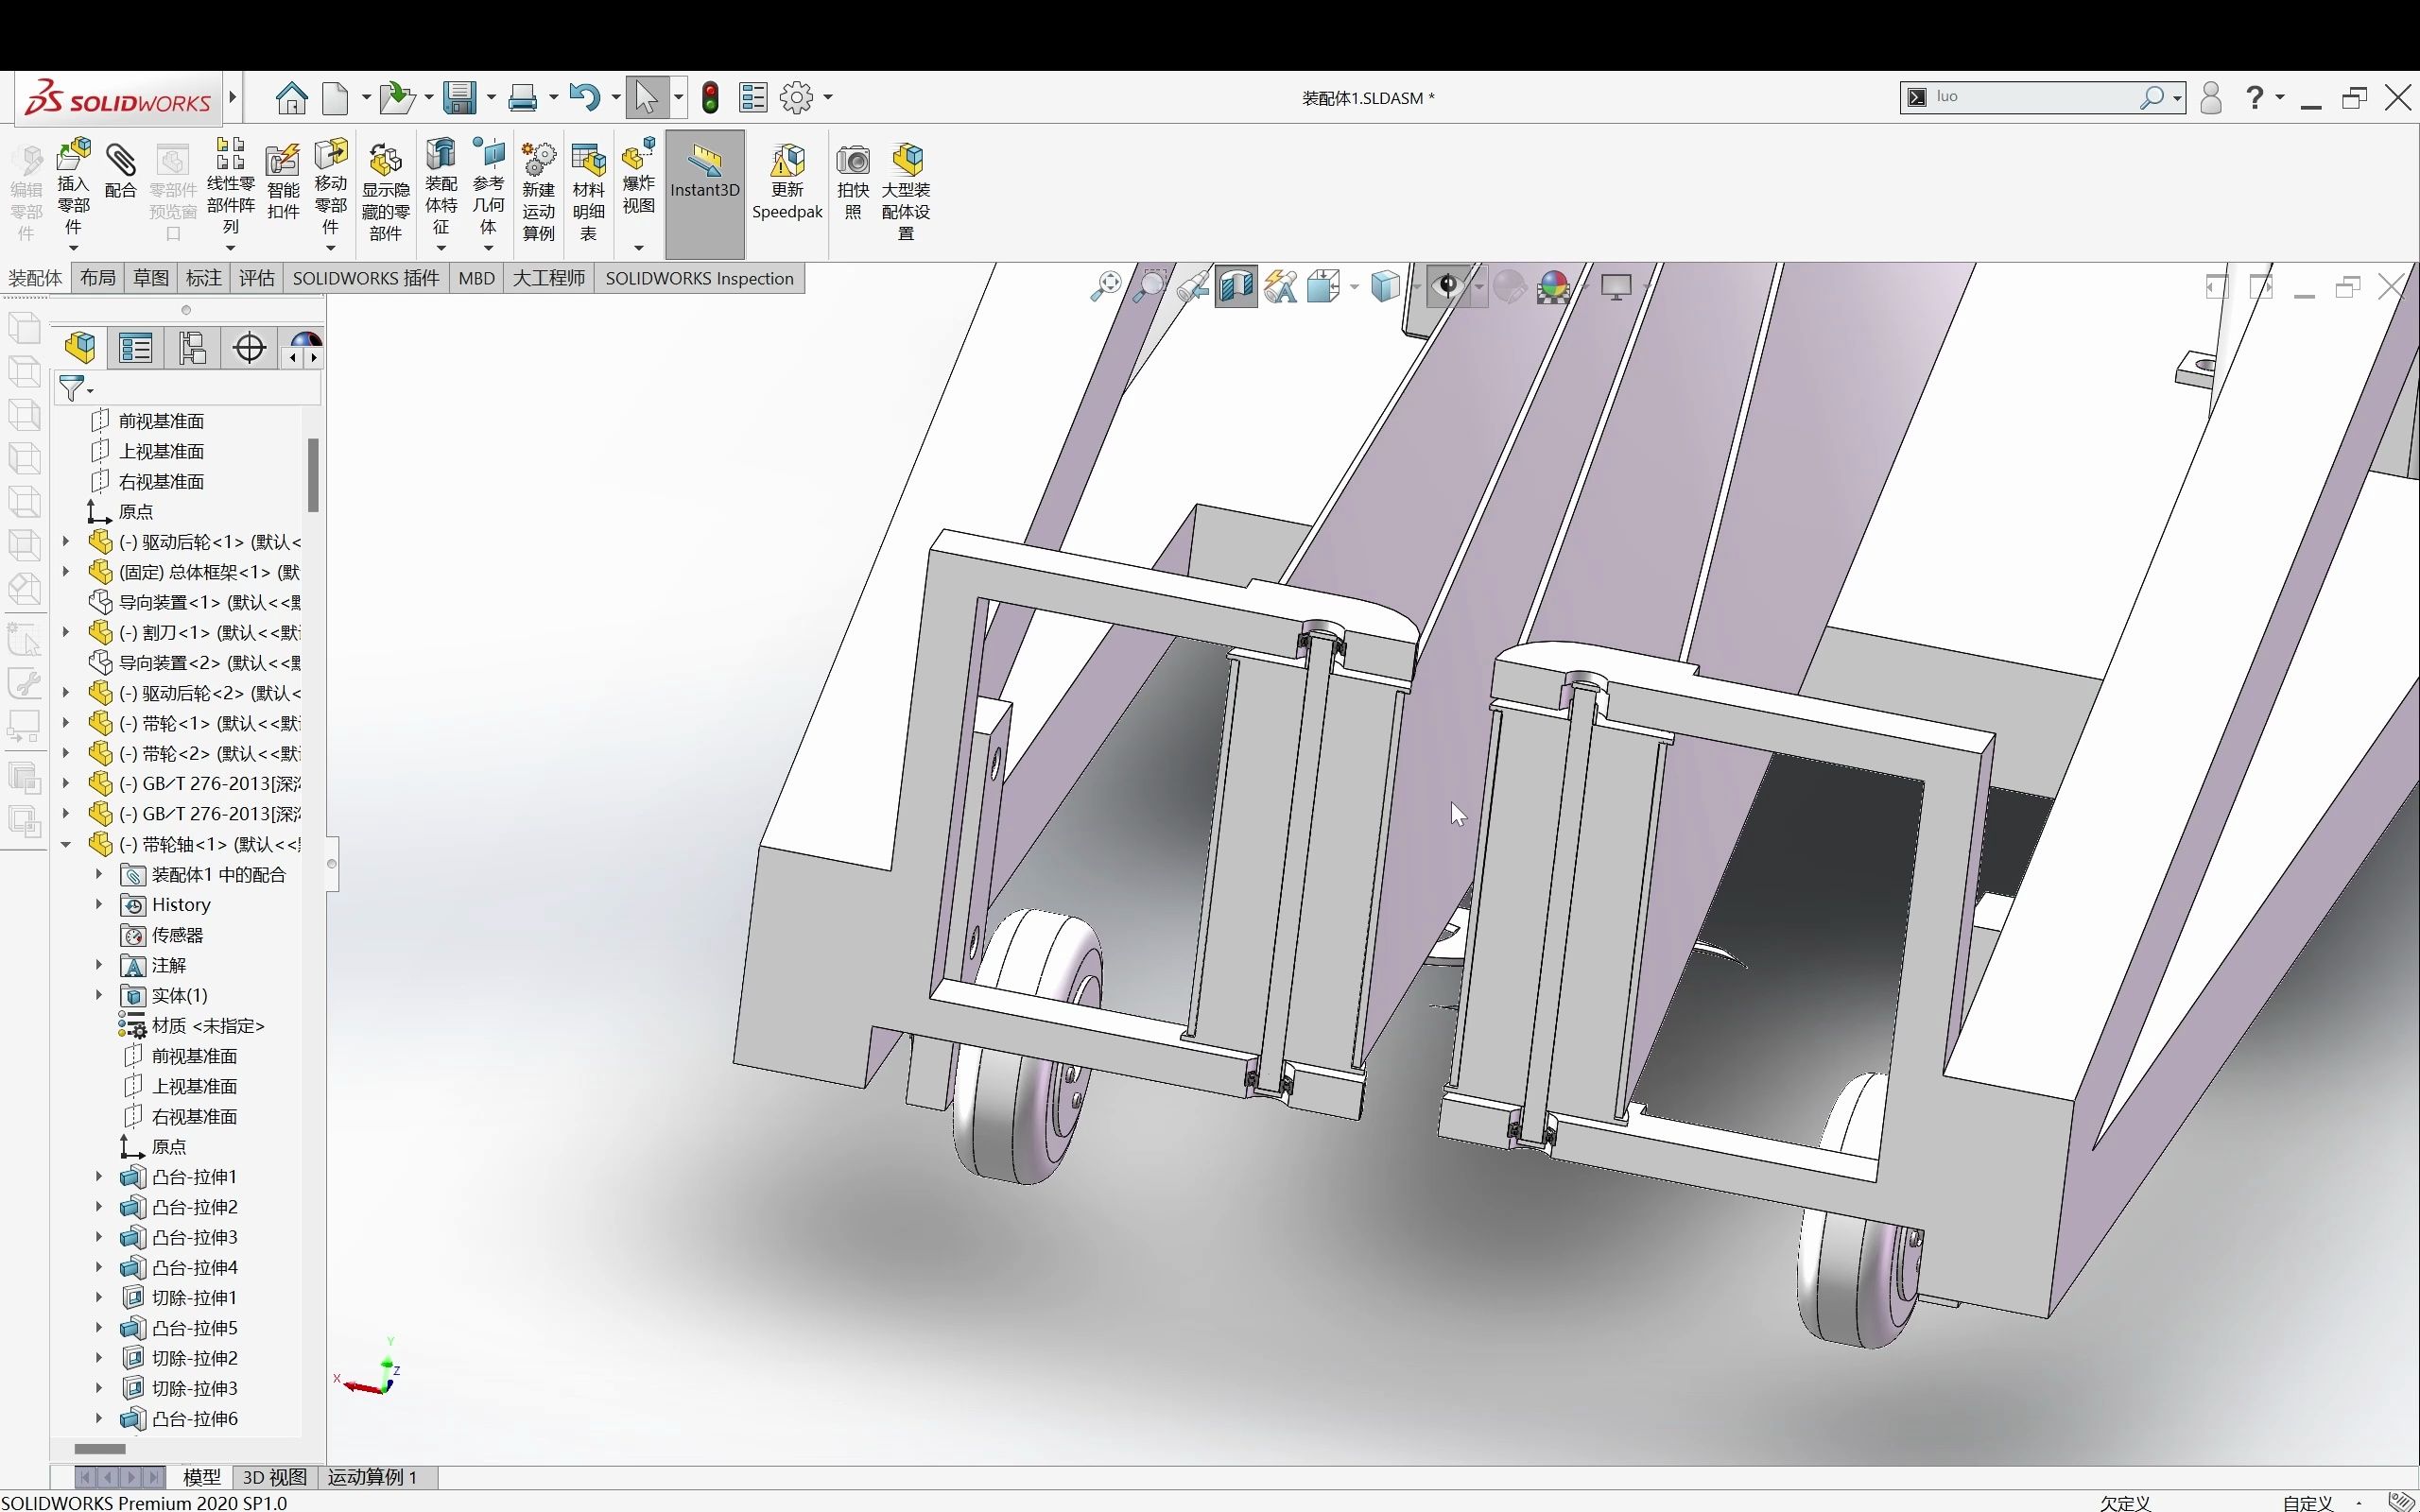The width and height of the screenshot is (2420, 1512).
Task: Click the Home icon in title toolbar
Action: (x=291, y=98)
